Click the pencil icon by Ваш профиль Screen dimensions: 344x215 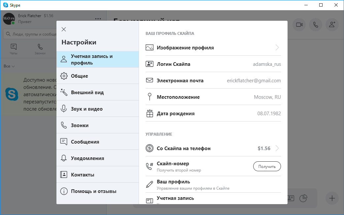150,184
